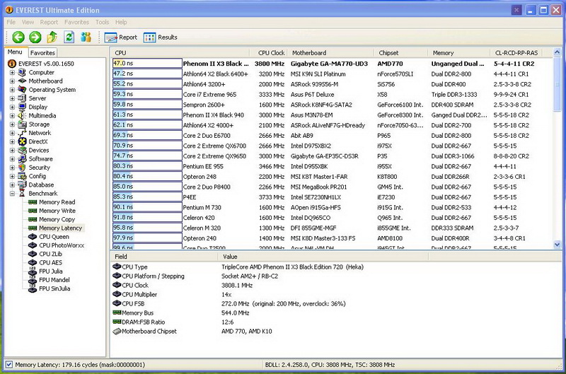Screen dimensions: 566x374
Task: Sort by the CPU Clock column header
Action: [x=268, y=52]
